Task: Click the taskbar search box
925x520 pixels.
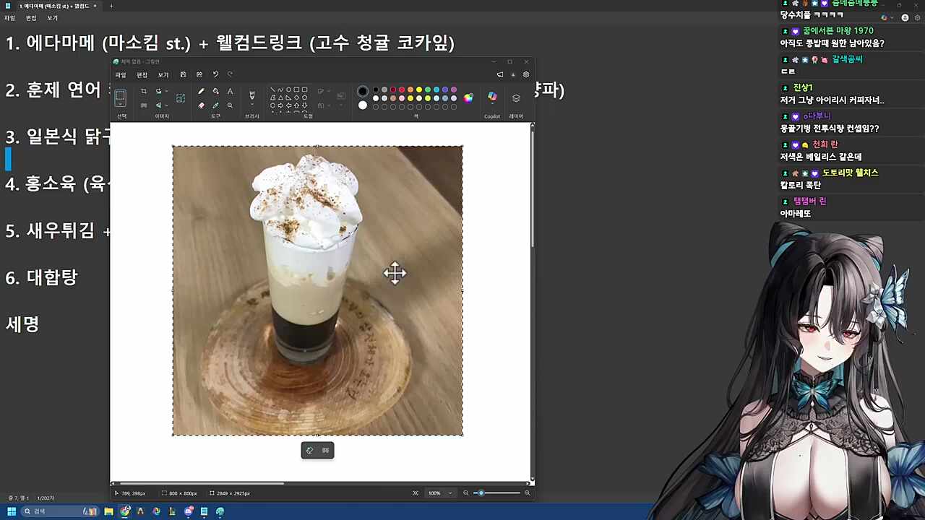Action: 59,511
